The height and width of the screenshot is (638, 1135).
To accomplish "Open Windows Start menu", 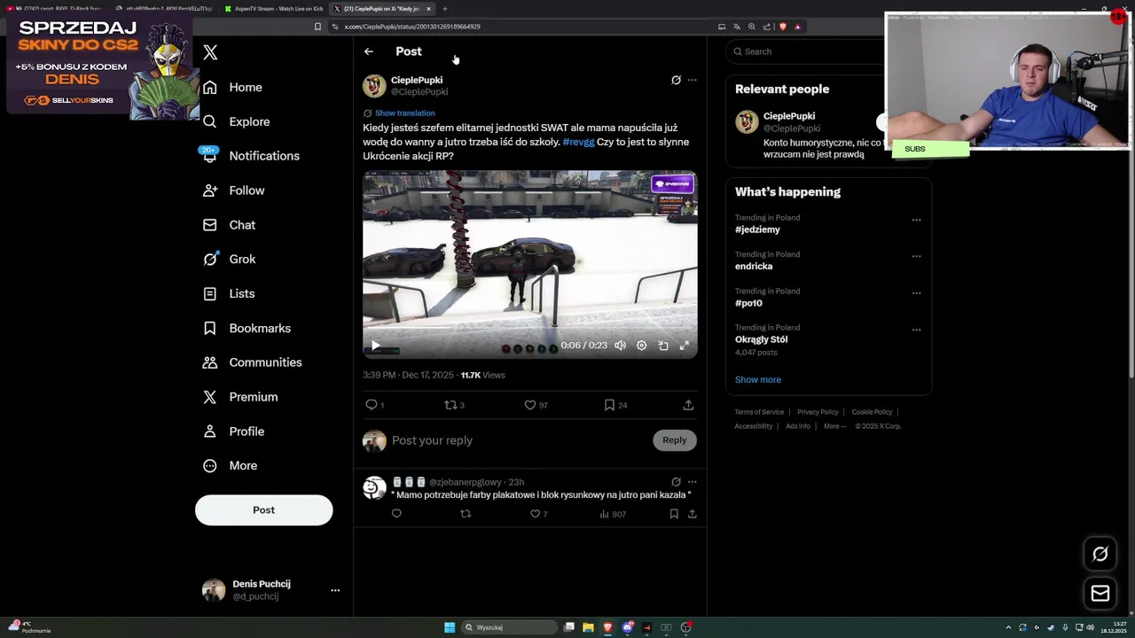I will [450, 627].
